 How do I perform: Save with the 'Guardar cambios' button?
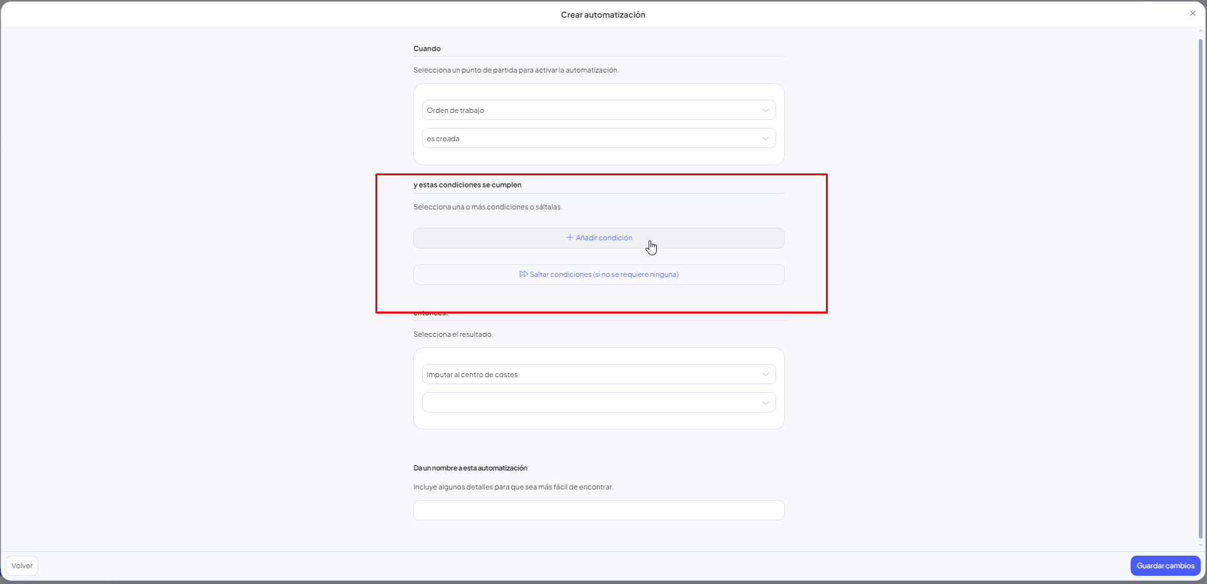point(1165,566)
